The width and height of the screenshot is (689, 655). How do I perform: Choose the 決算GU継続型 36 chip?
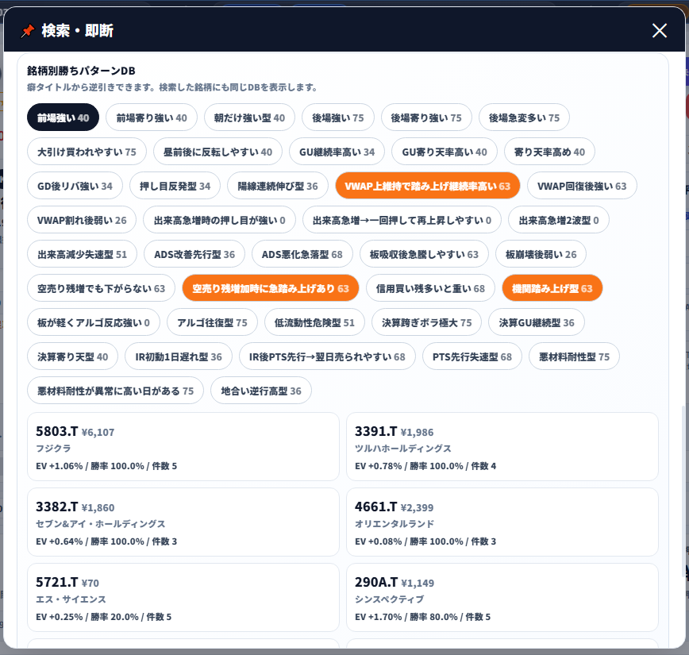pos(537,322)
